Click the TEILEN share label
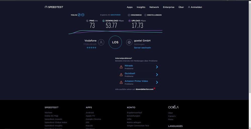Image resolution: width=251 pixels, height=129 pixels. tap(74, 15)
